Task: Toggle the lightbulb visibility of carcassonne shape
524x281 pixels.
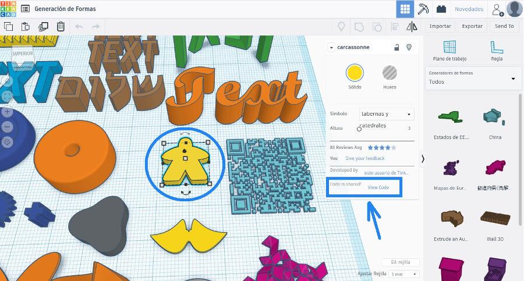Action: coord(409,47)
